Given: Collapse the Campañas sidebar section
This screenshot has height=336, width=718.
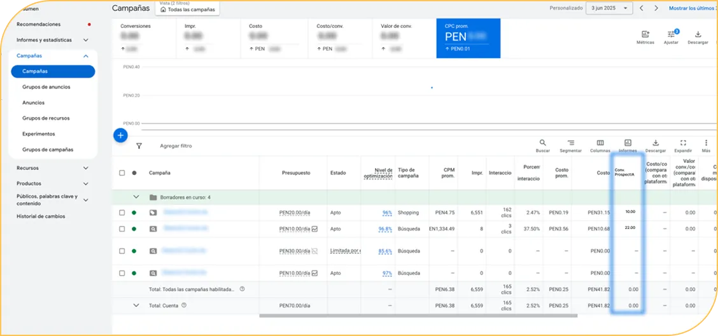Looking at the screenshot, I should [86, 56].
